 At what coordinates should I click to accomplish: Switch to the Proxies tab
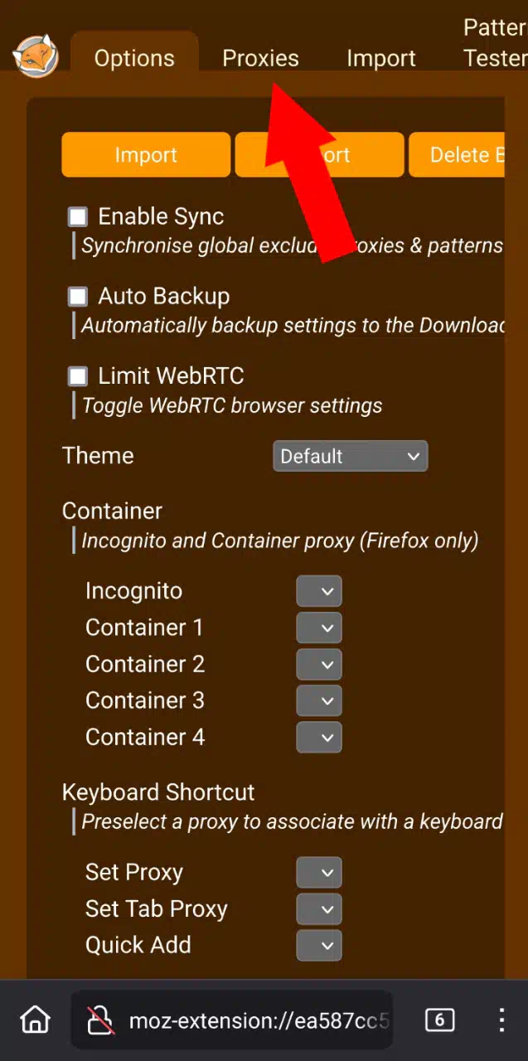[260, 58]
